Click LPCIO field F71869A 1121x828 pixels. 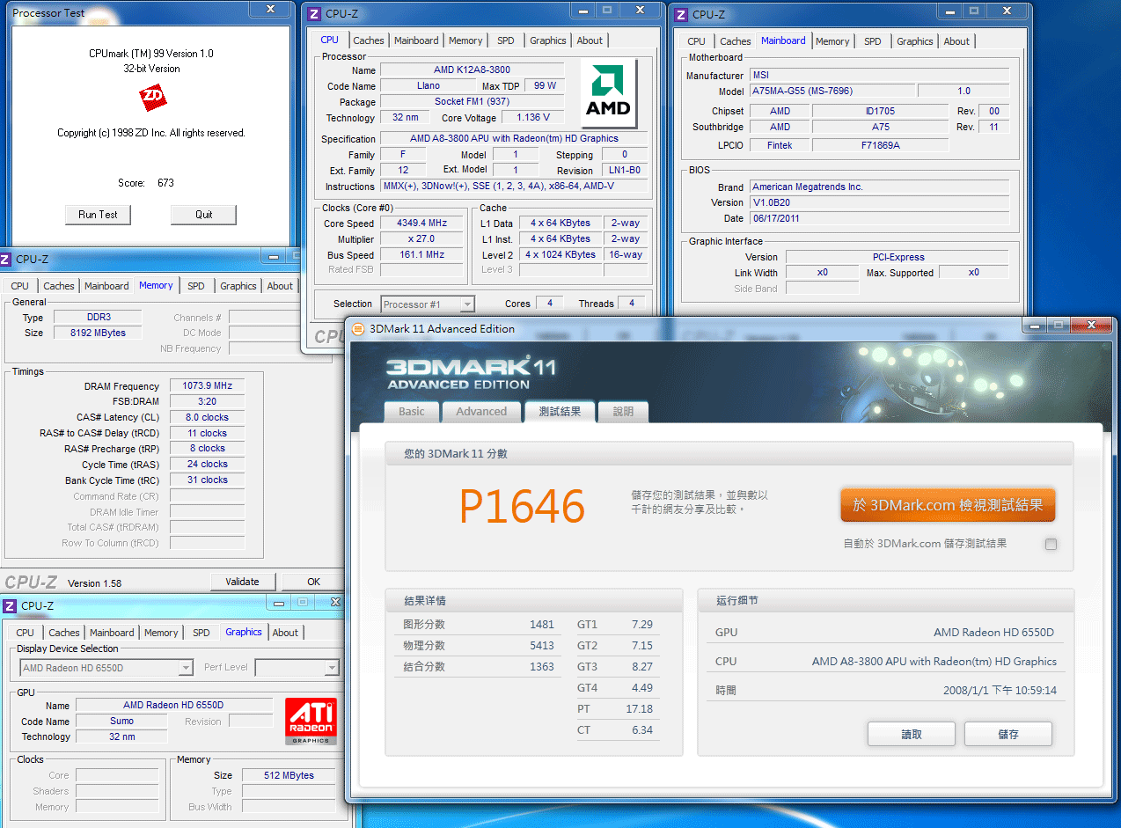(x=880, y=146)
